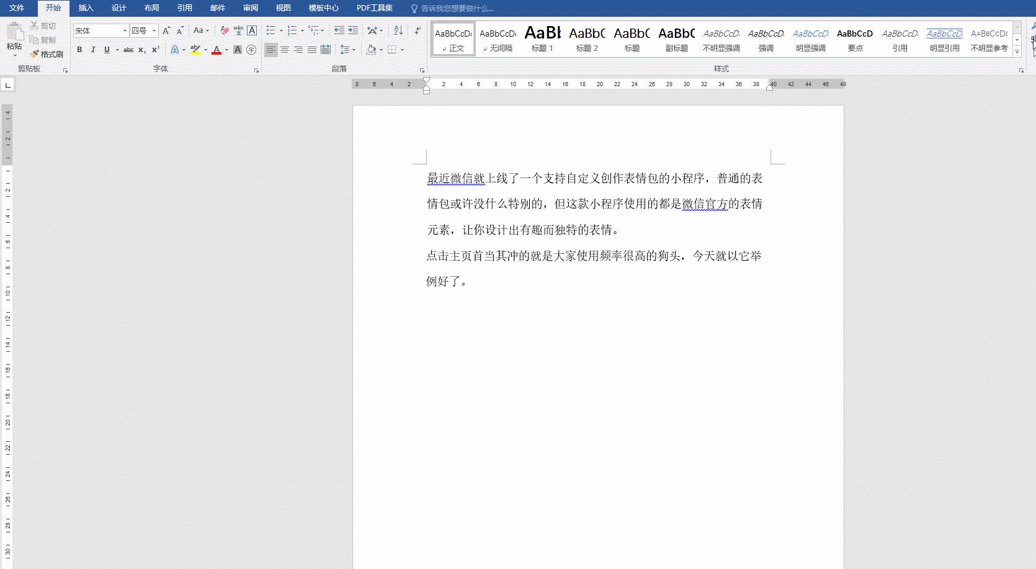Select the center alignment icon
Image resolution: width=1036 pixels, height=569 pixels.
pos(285,50)
